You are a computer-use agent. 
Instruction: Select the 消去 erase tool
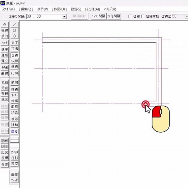(14, 112)
